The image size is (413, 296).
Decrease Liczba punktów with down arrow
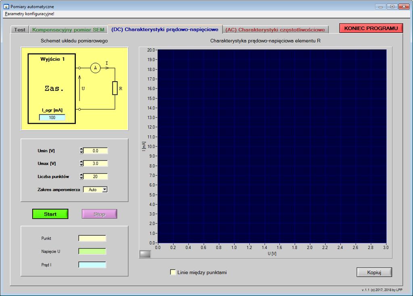tap(81, 178)
